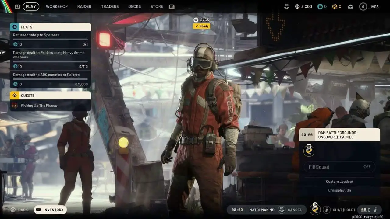Open the friends list people icon
Image resolution: width=390 pixels, height=219 pixels.
click(x=363, y=210)
